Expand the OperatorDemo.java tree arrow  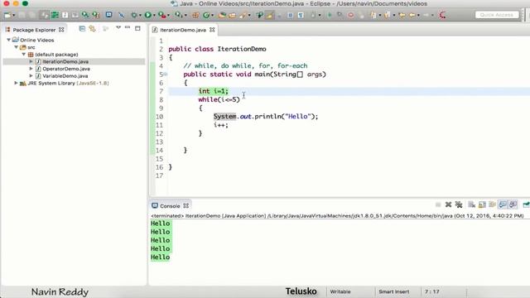(x=31, y=69)
